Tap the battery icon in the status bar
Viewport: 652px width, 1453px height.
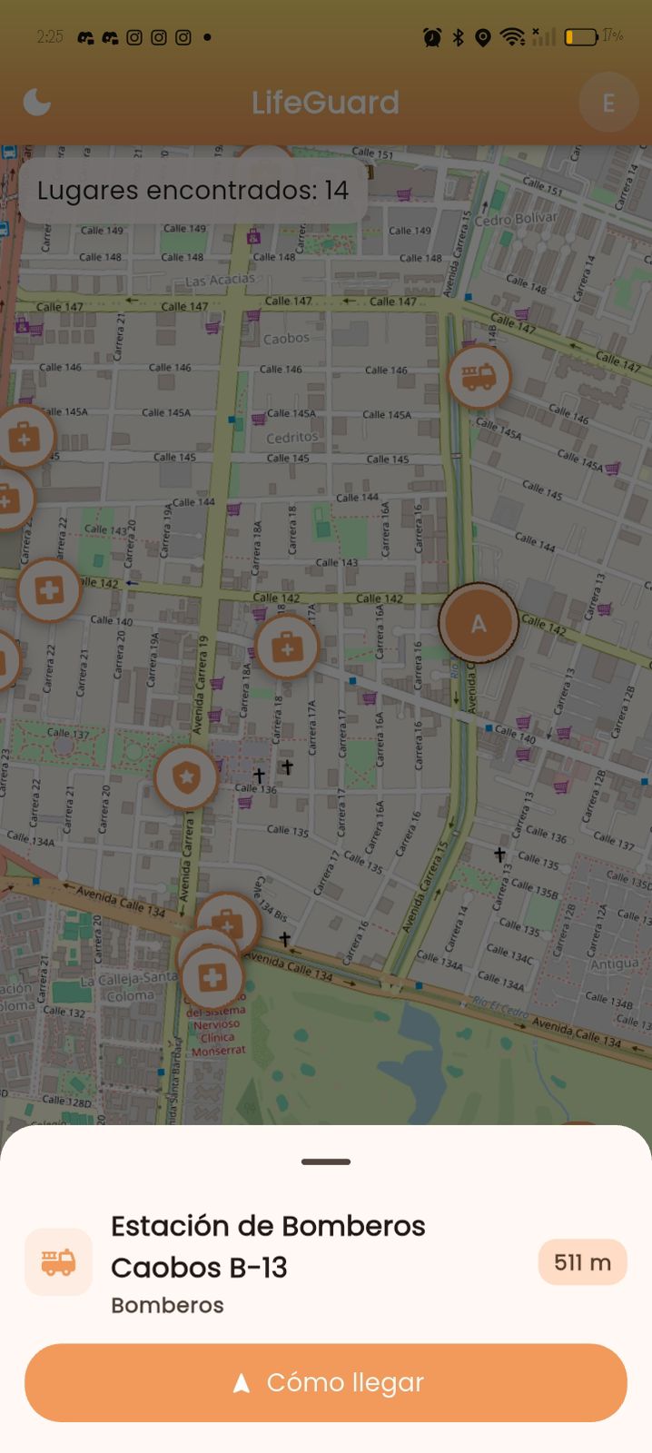(580, 37)
